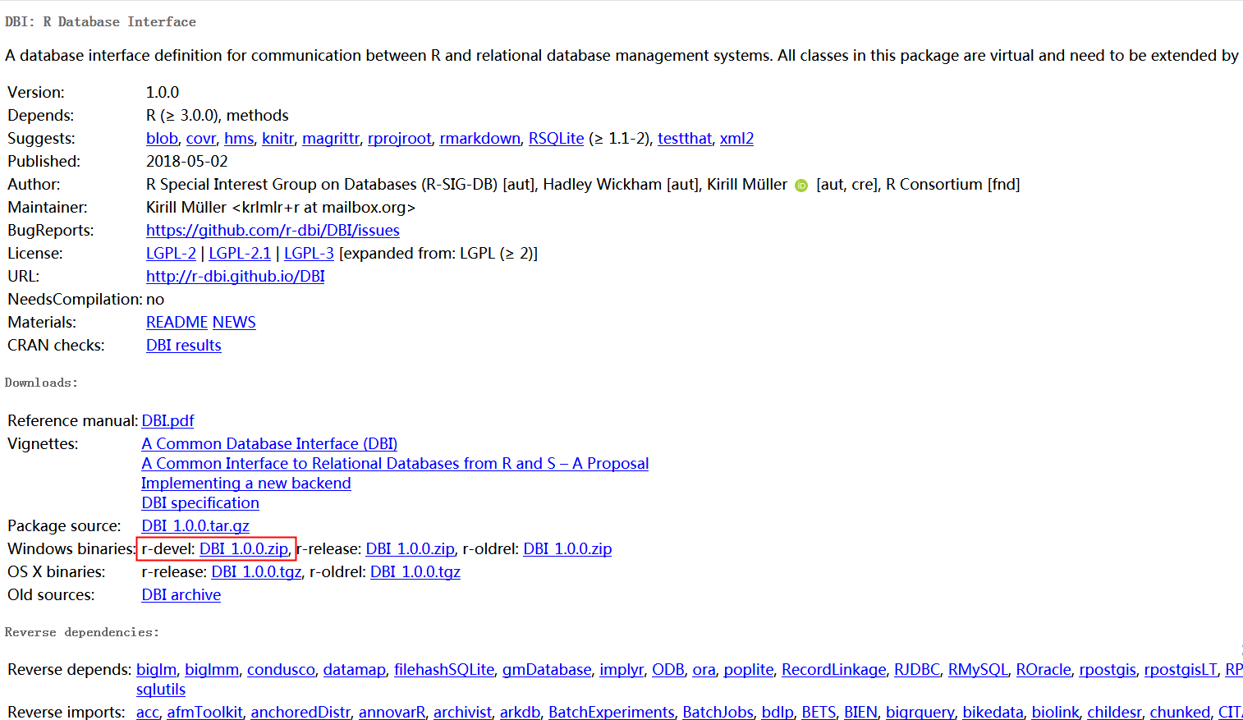Open the rmarkdown package link

[x=479, y=139]
